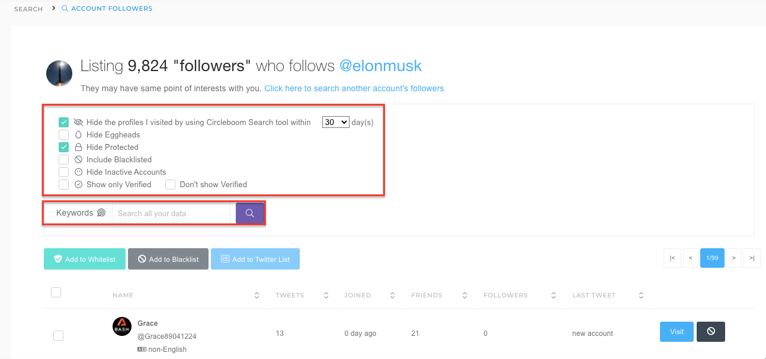
Task: Click Grace's avatar thumbnail
Action: click(x=121, y=326)
